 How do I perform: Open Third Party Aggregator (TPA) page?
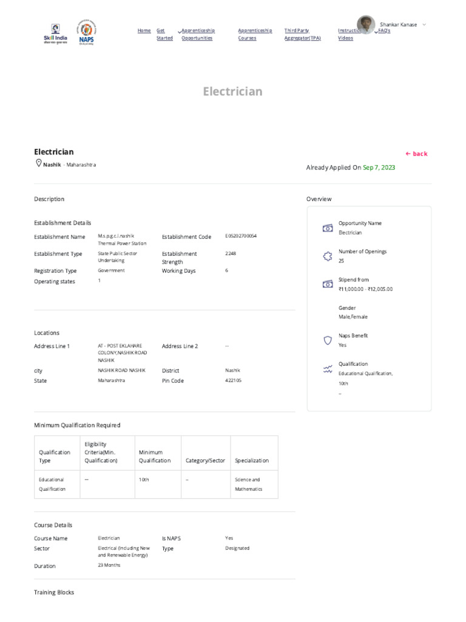(x=302, y=34)
